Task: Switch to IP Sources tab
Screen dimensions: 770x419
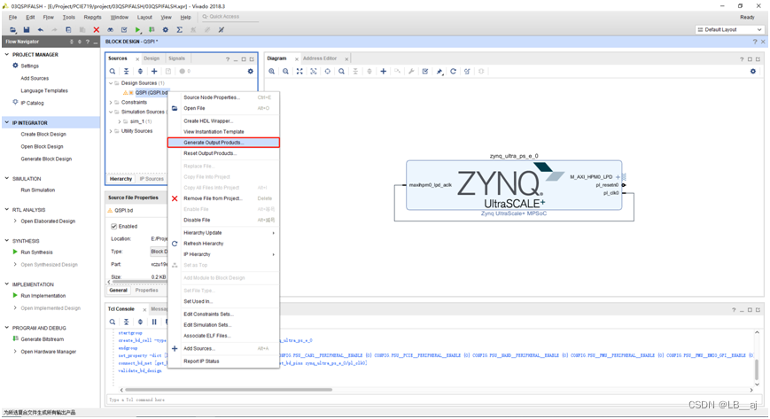Action: [152, 179]
